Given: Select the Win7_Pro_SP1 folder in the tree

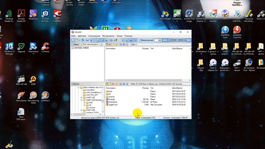Looking at the screenshot, I should point(92,95).
